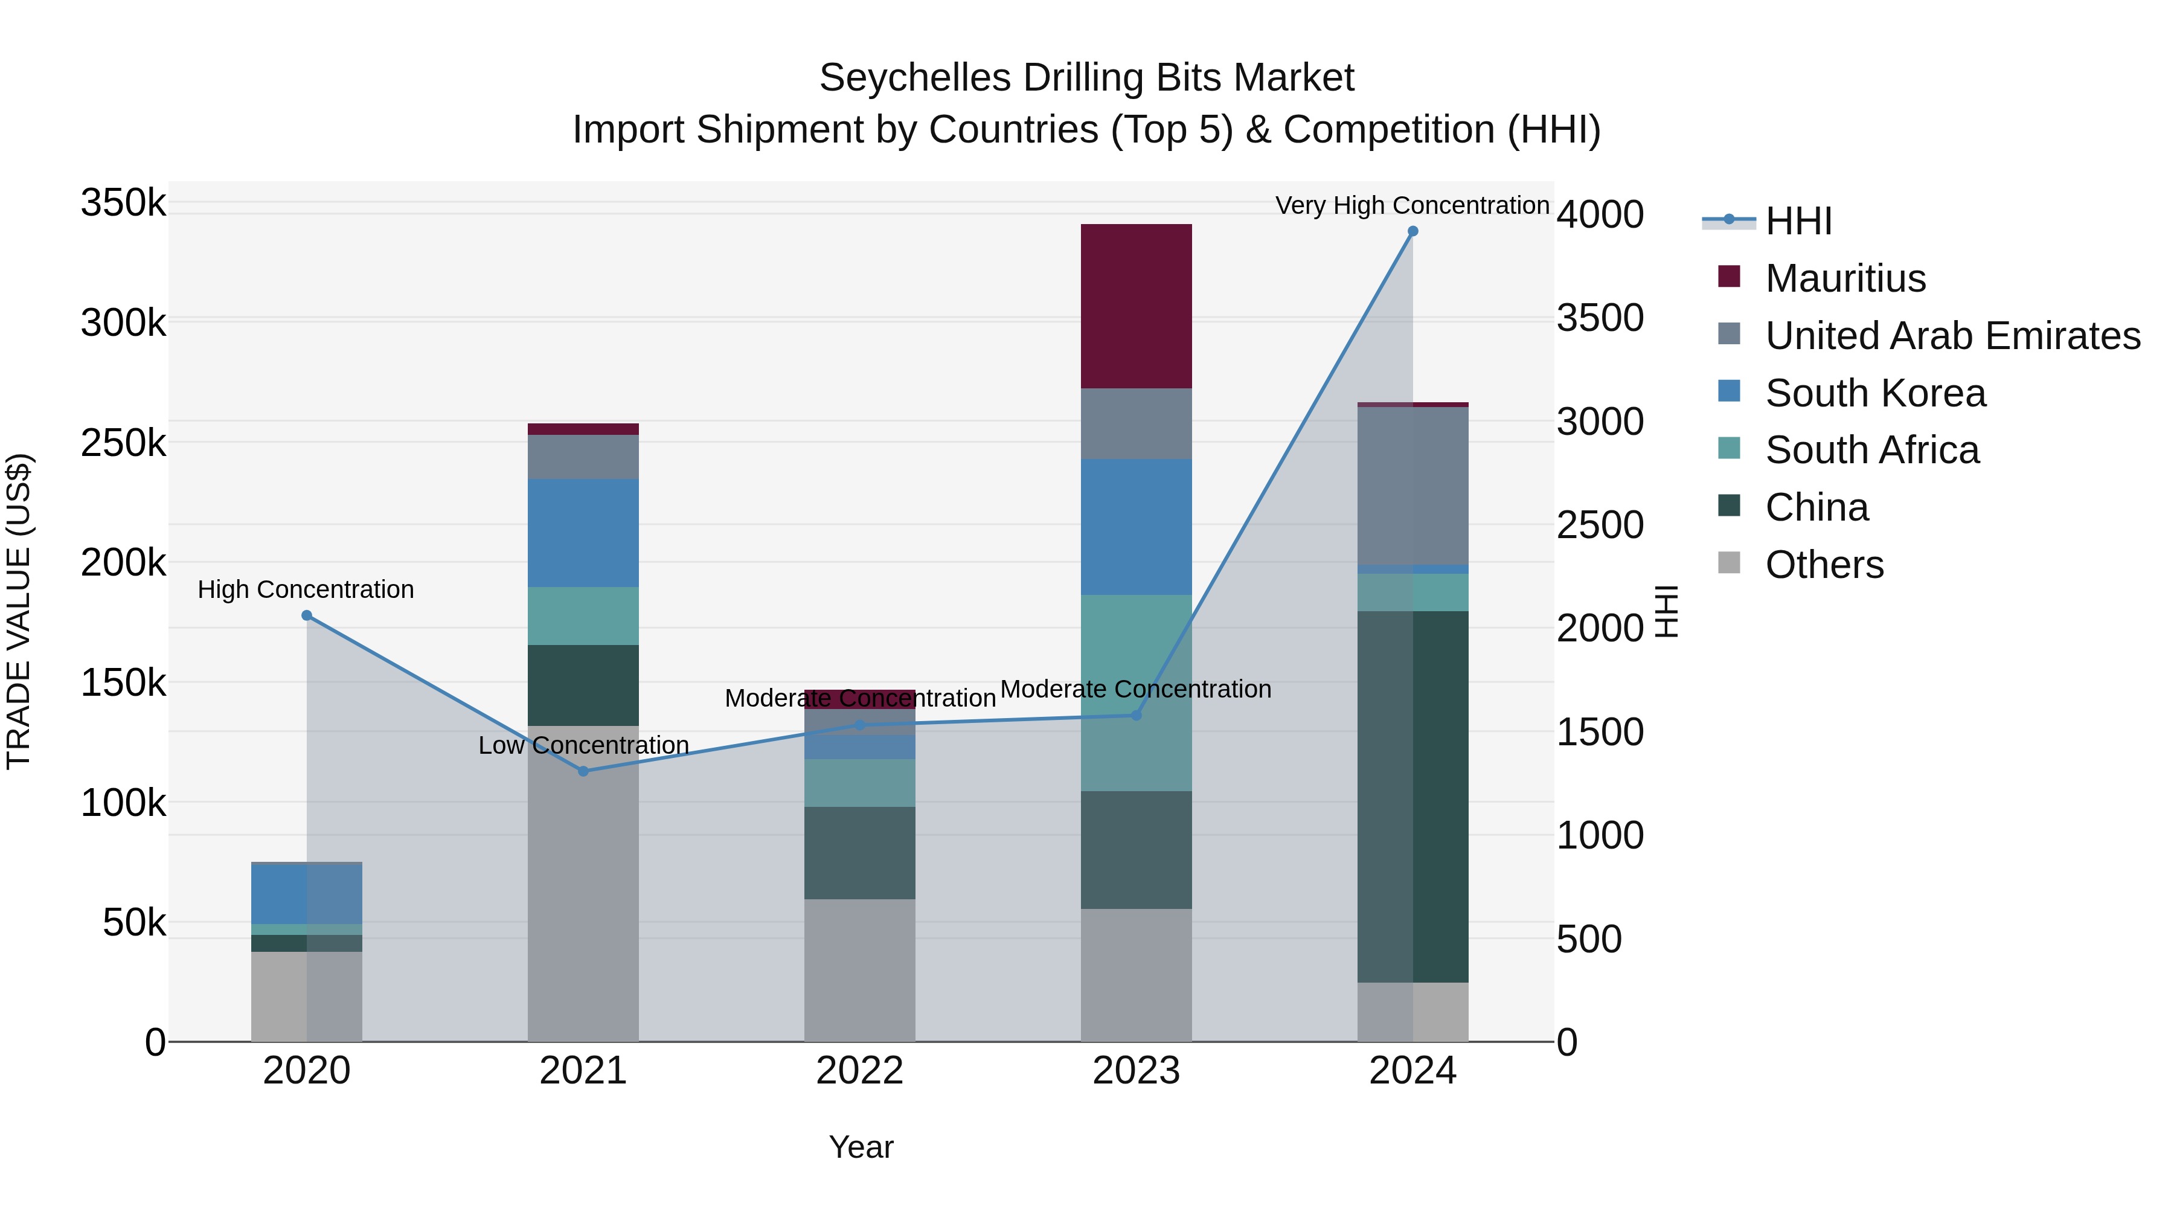The height and width of the screenshot is (1223, 2174).
Task: Click the South Korea segment in 2021 bar
Action: (583, 533)
